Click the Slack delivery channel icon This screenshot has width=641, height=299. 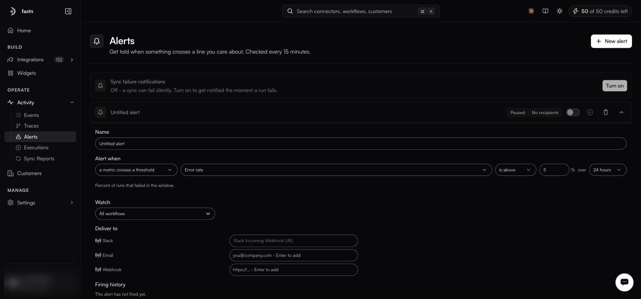tap(98, 241)
